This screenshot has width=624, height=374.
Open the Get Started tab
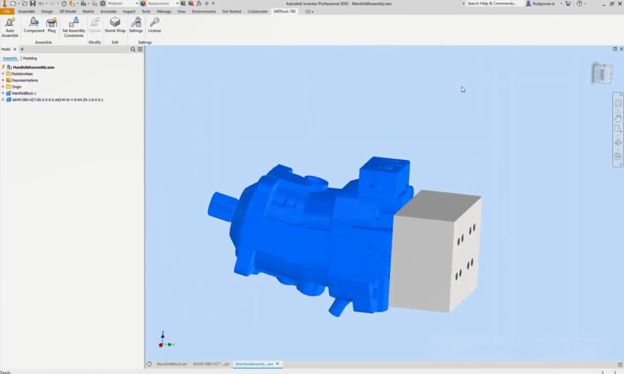[x=232, y=12]
